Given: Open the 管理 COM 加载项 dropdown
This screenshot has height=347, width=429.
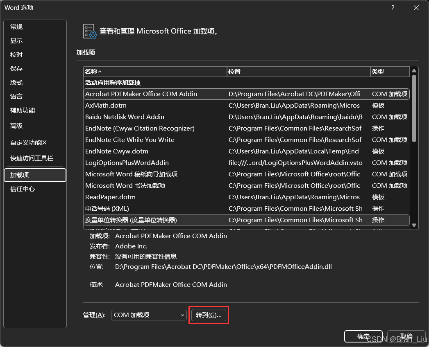Looking at the screenshot, I should point(149,315).
